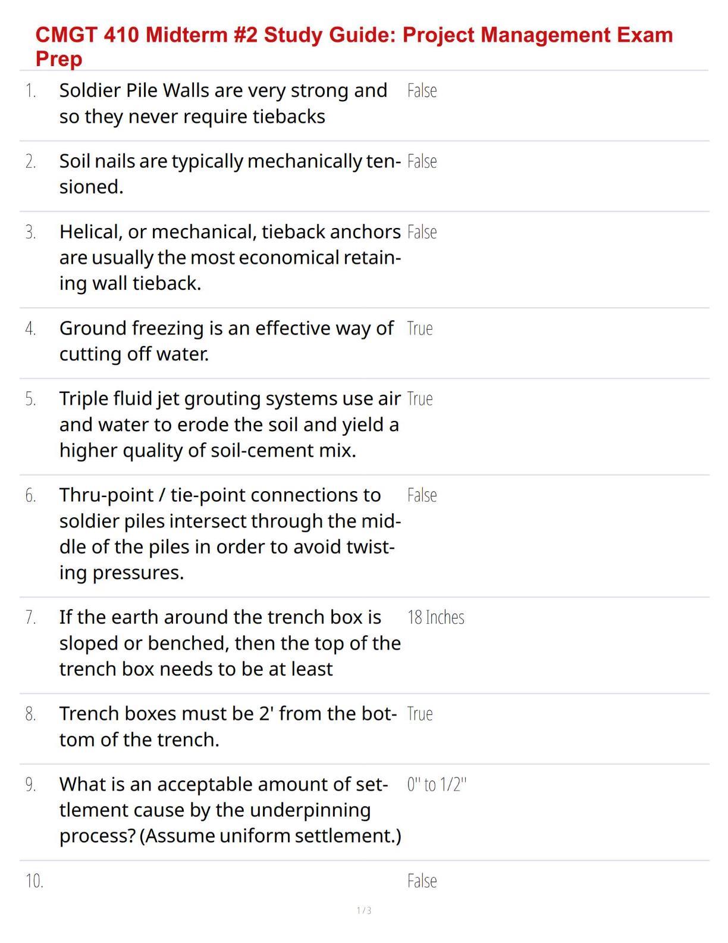Screen dimensions: 728x943
Task: Click the study guide title heading
Action: 354,46
